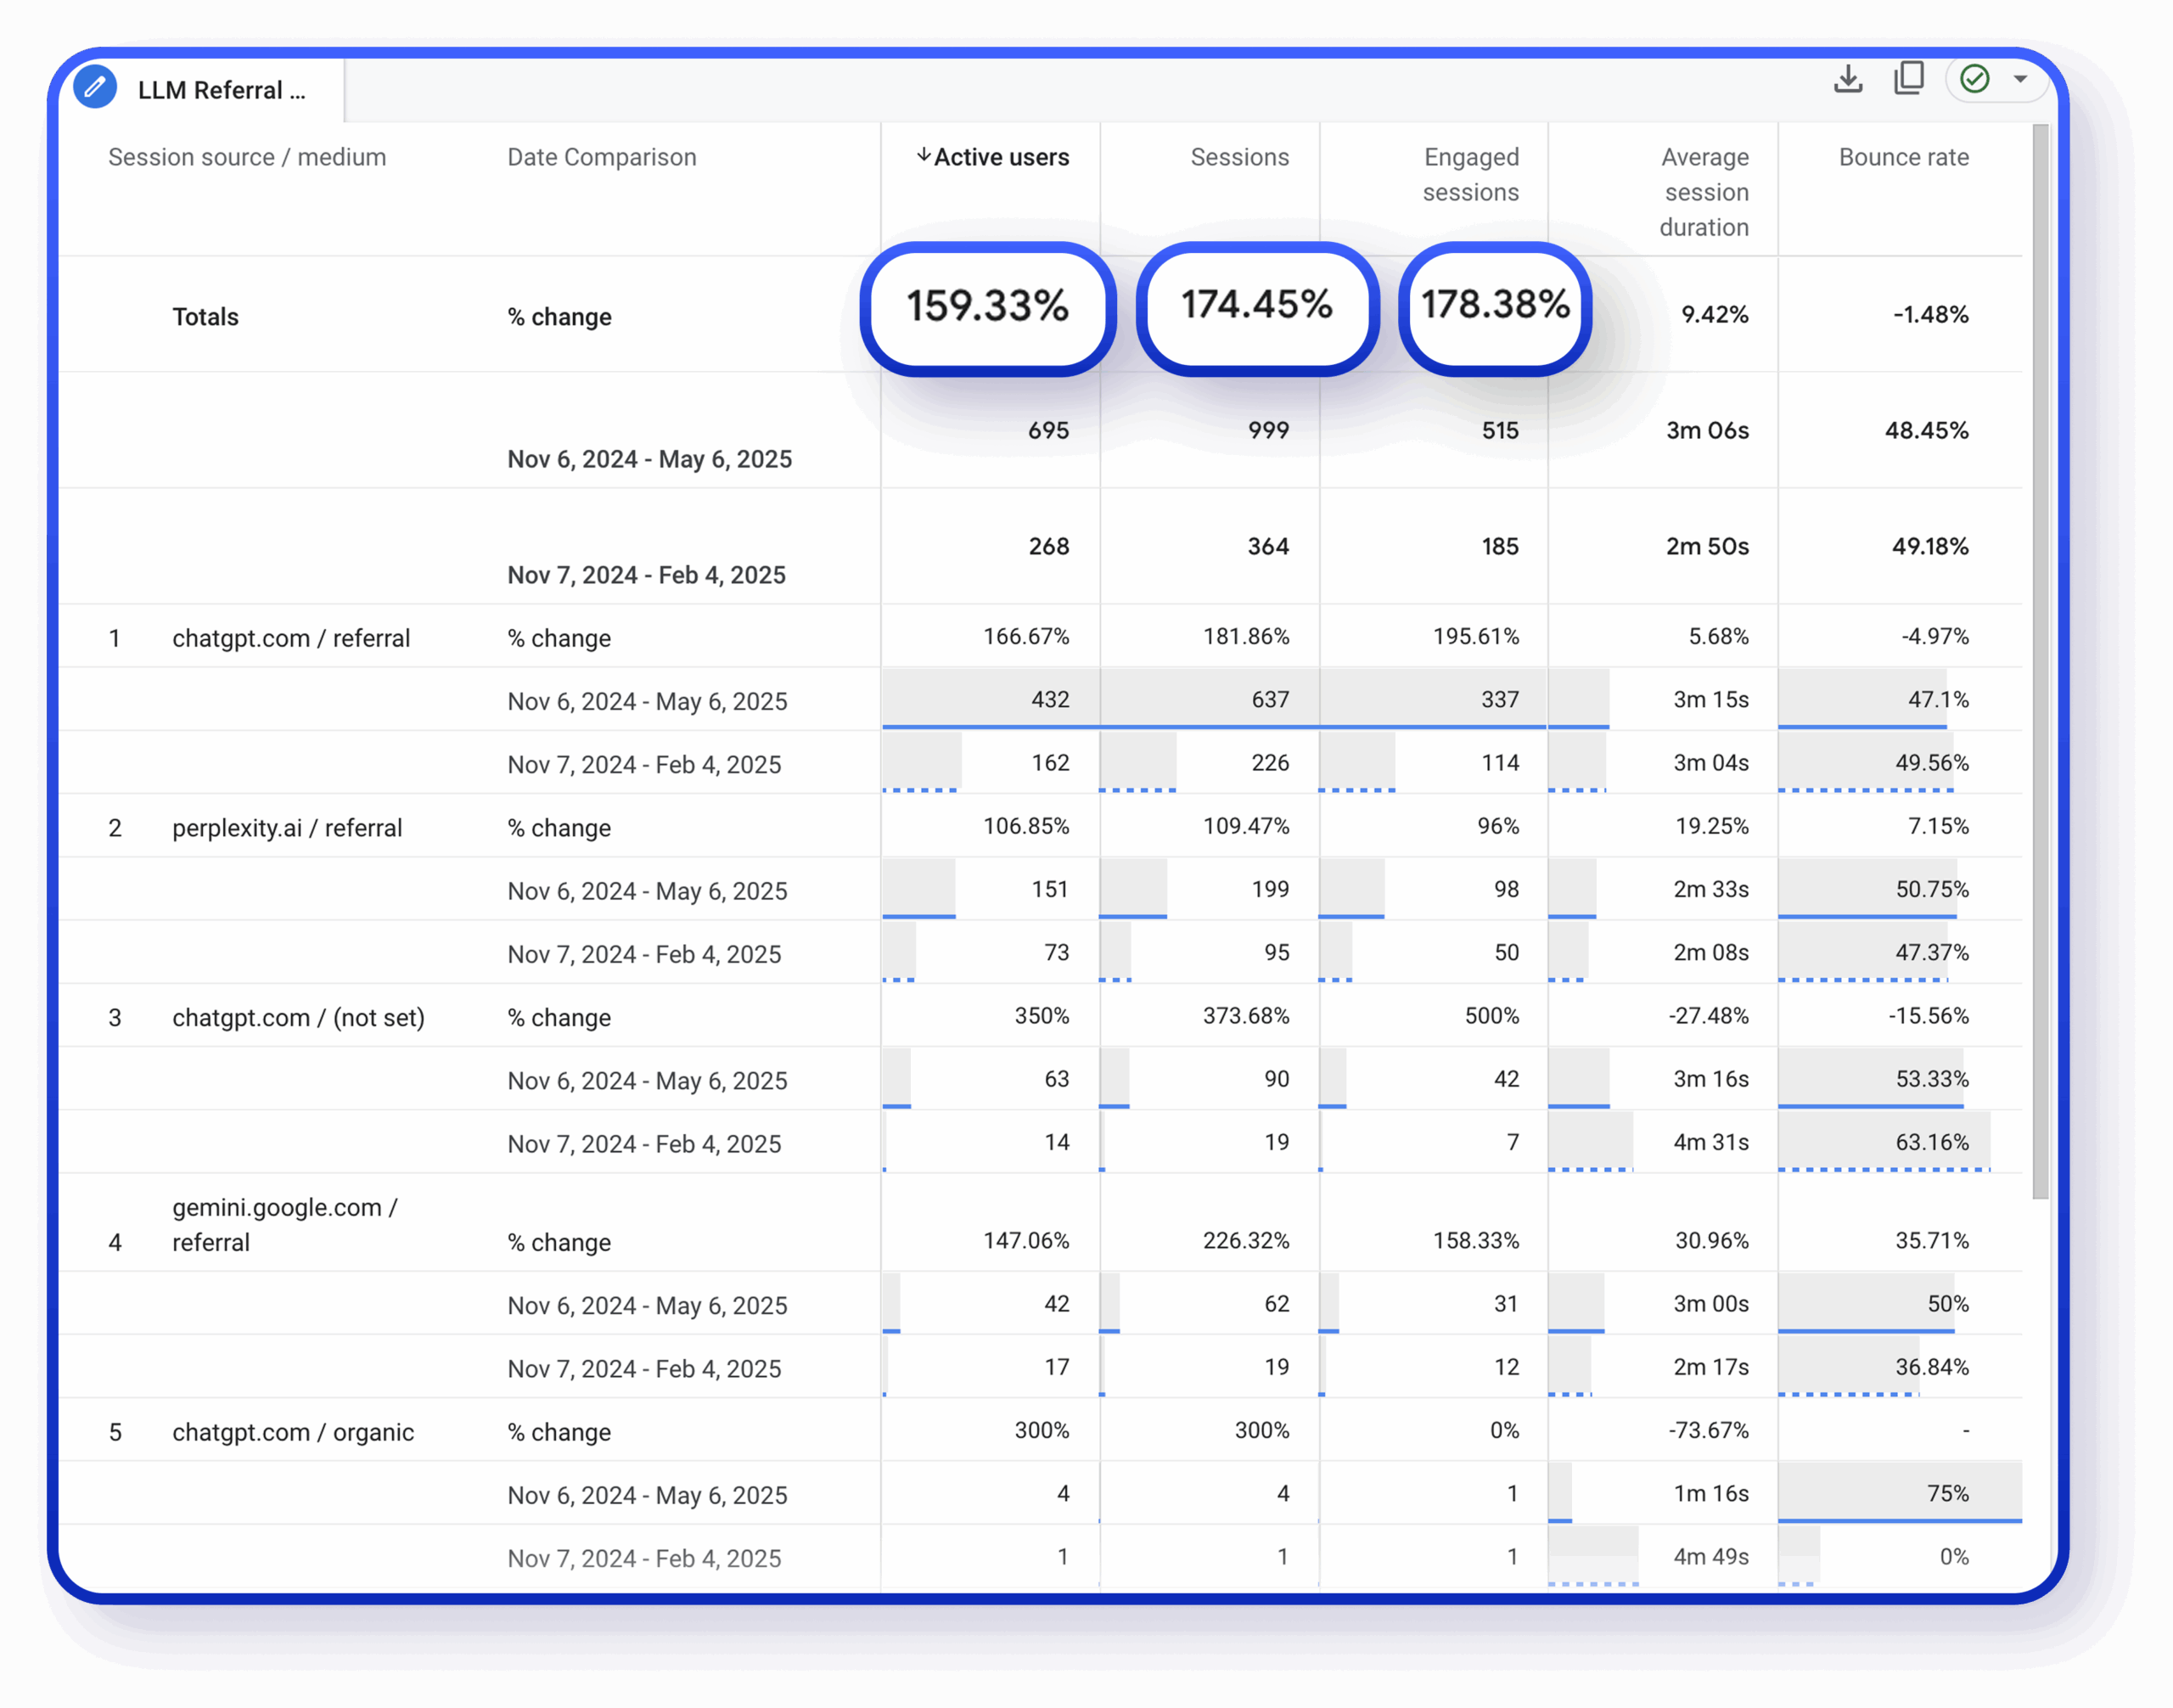
Task: Click the green checkmark status icon
Action: pyautogui.click(x=1974, y=79)
